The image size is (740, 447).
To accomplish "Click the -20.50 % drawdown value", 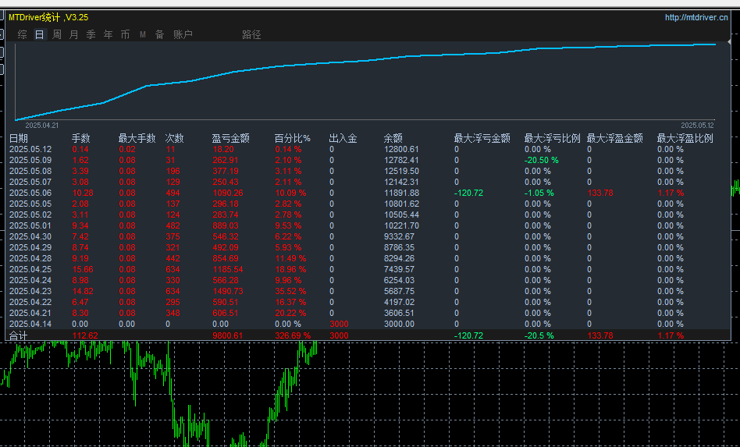I will (541, 160).
